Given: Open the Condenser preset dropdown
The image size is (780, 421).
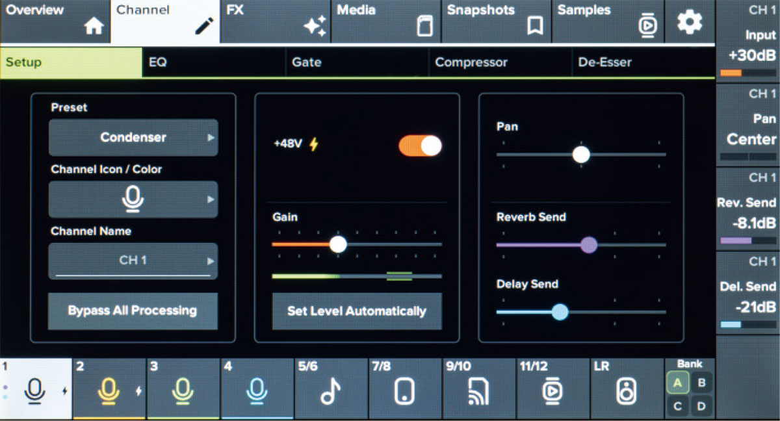Looking at the screenshot, I should pos(133,138).
